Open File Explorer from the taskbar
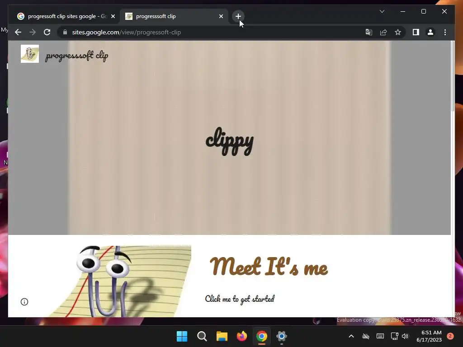463x347 pixels. pyautogui.click(x=222, y=336)
